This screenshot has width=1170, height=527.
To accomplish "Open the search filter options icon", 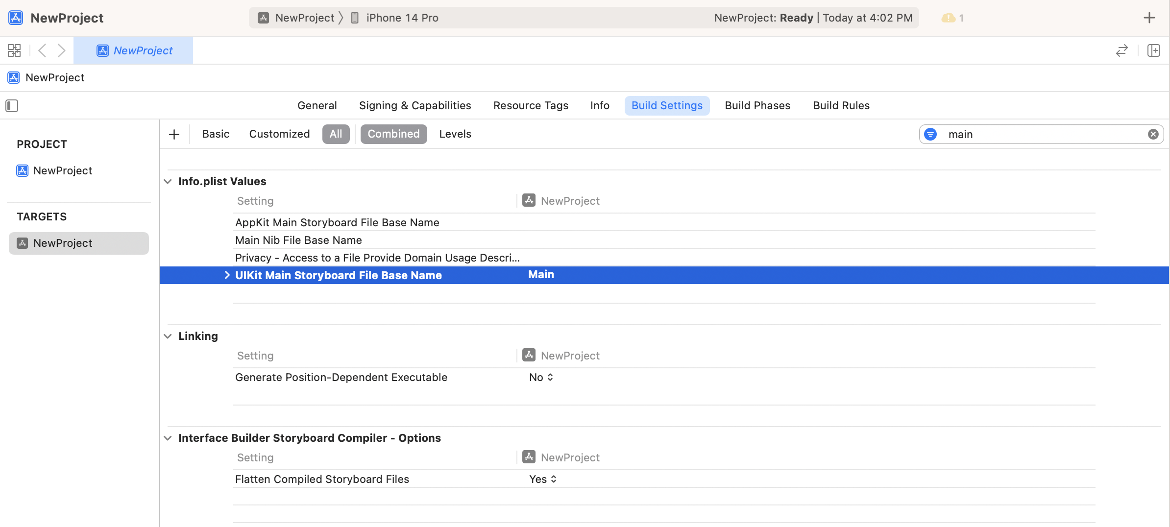I will coord(930,134).
